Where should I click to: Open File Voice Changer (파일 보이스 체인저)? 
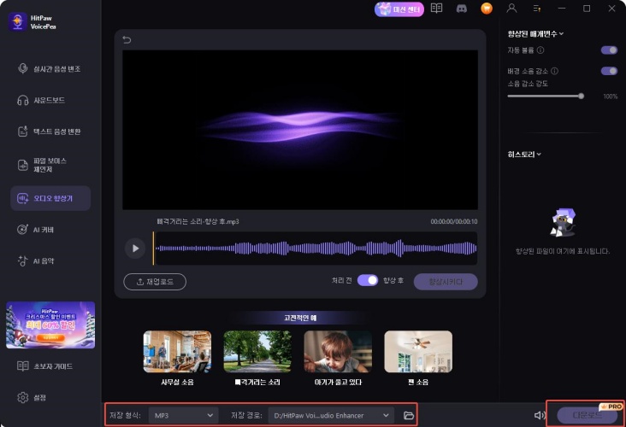click(x=50, y=165)
